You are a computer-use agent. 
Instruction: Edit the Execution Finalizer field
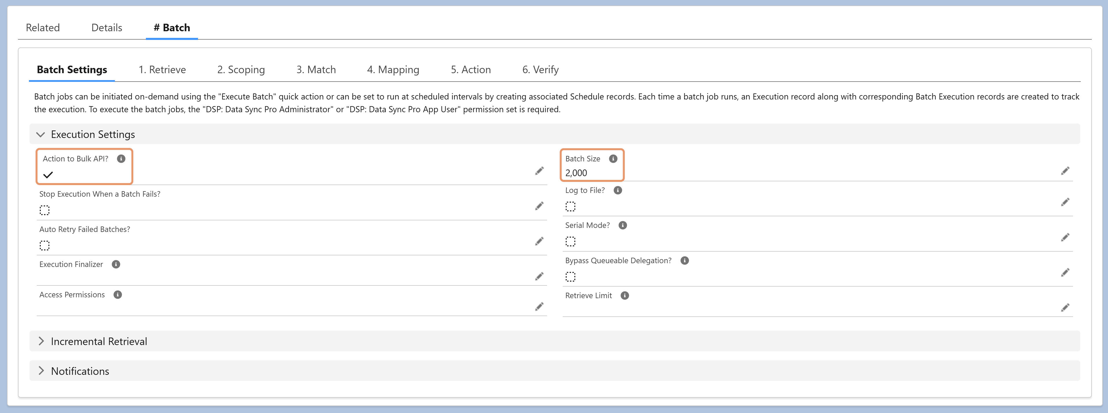click(x=539, y=276)
